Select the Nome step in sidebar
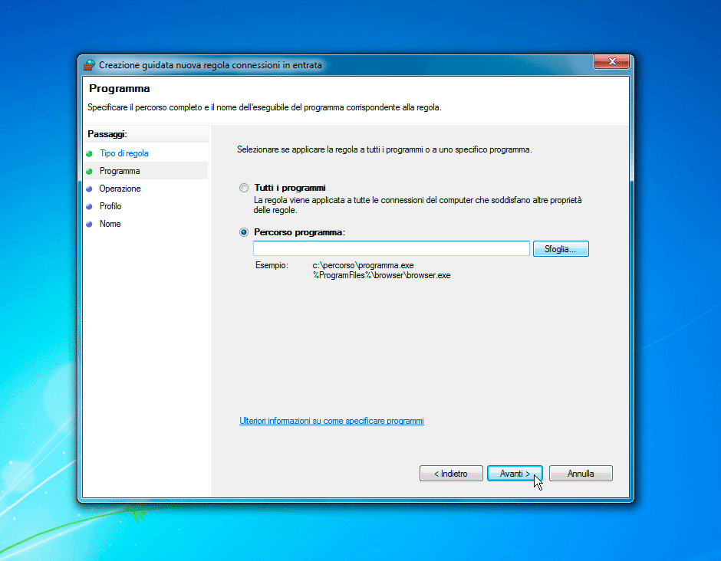 click(x=110, y=224)
